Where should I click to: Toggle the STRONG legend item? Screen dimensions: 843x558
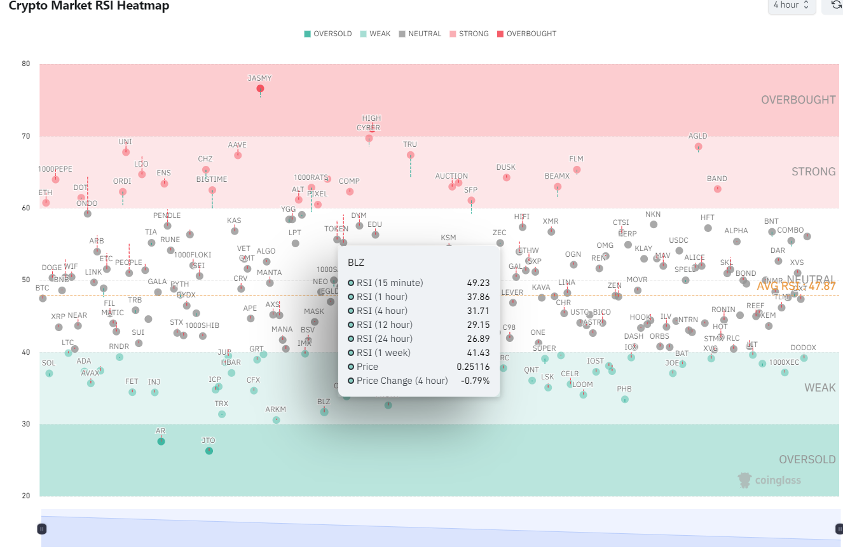coord(469,34)
